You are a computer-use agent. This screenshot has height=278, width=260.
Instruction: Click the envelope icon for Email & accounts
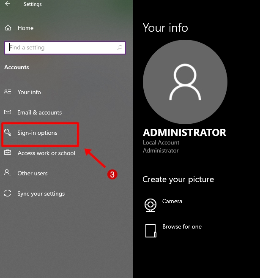[x=8, y=112]
